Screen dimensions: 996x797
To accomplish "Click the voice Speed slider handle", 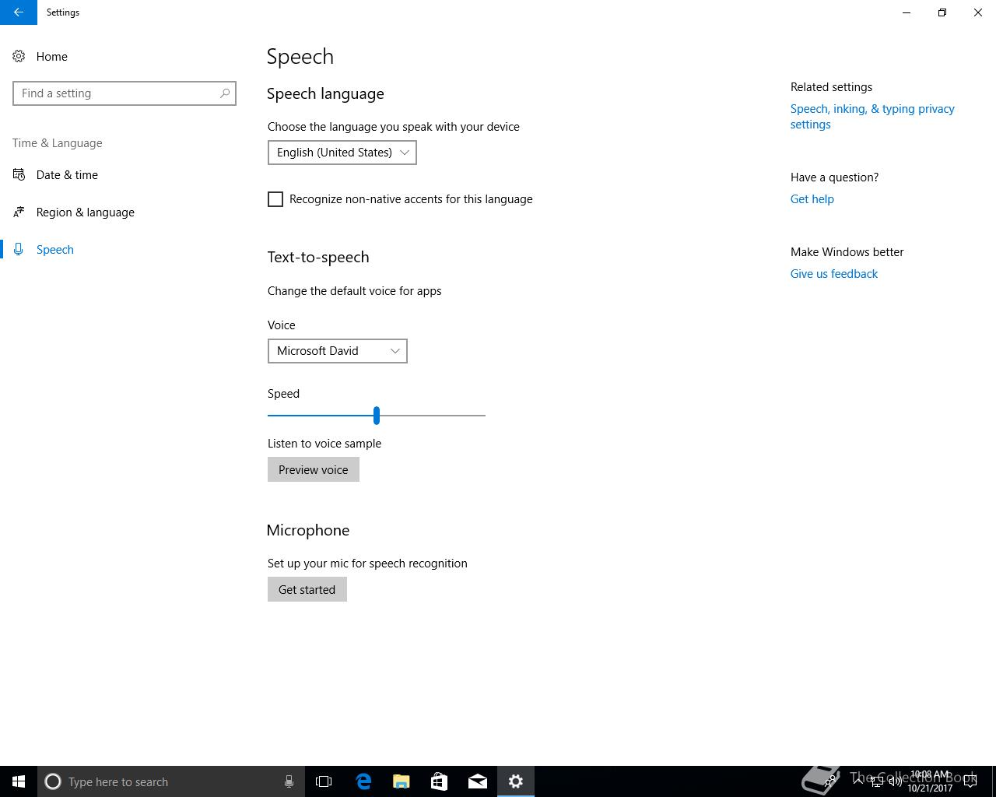I will click(x=377, y=416).
